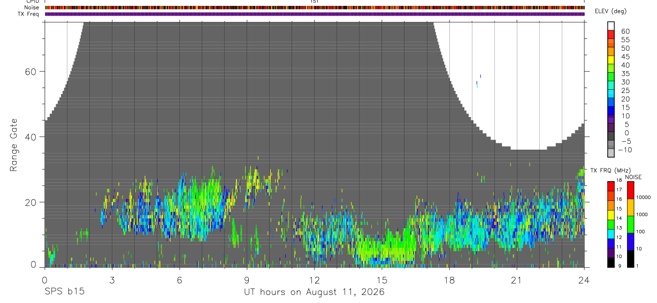The height and width of the screenshot is (303, 657).
Task: Click the Range Gate 60 axis label
Action: coord(32,71)
